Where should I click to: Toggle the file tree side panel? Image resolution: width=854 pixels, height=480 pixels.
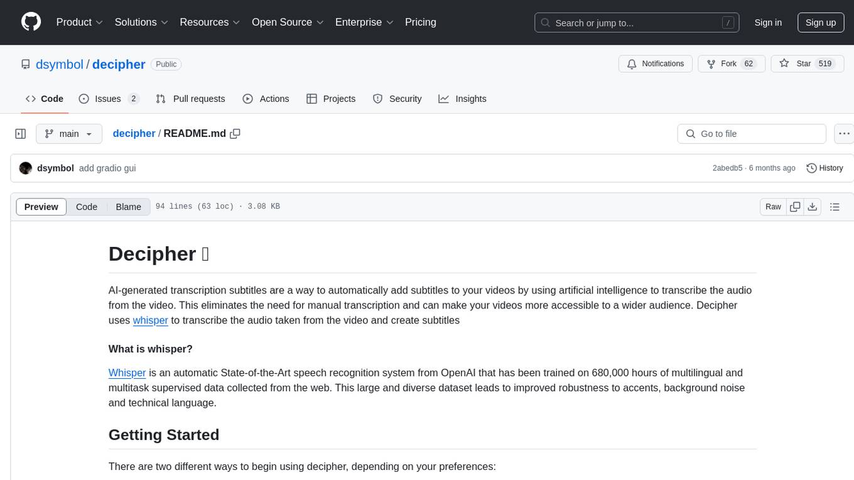click(21, 134)
